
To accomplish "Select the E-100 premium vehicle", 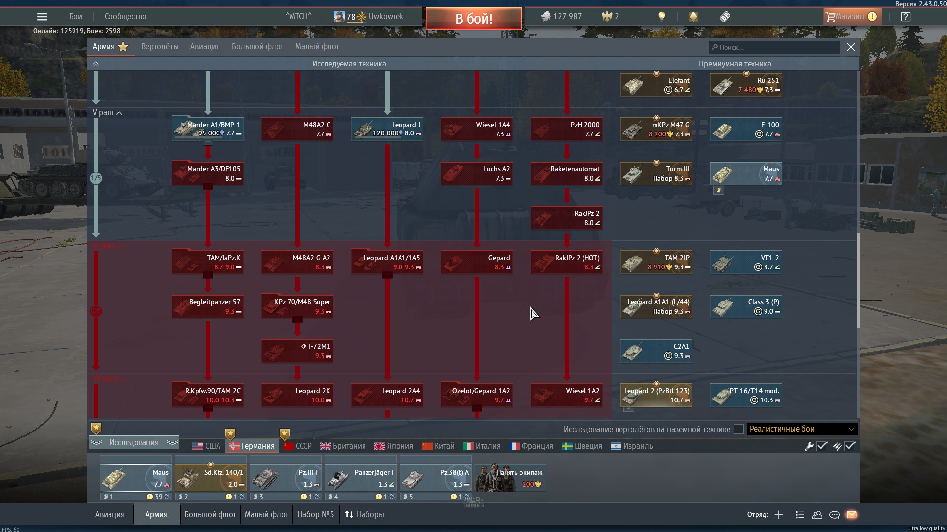I will [746, 129].
